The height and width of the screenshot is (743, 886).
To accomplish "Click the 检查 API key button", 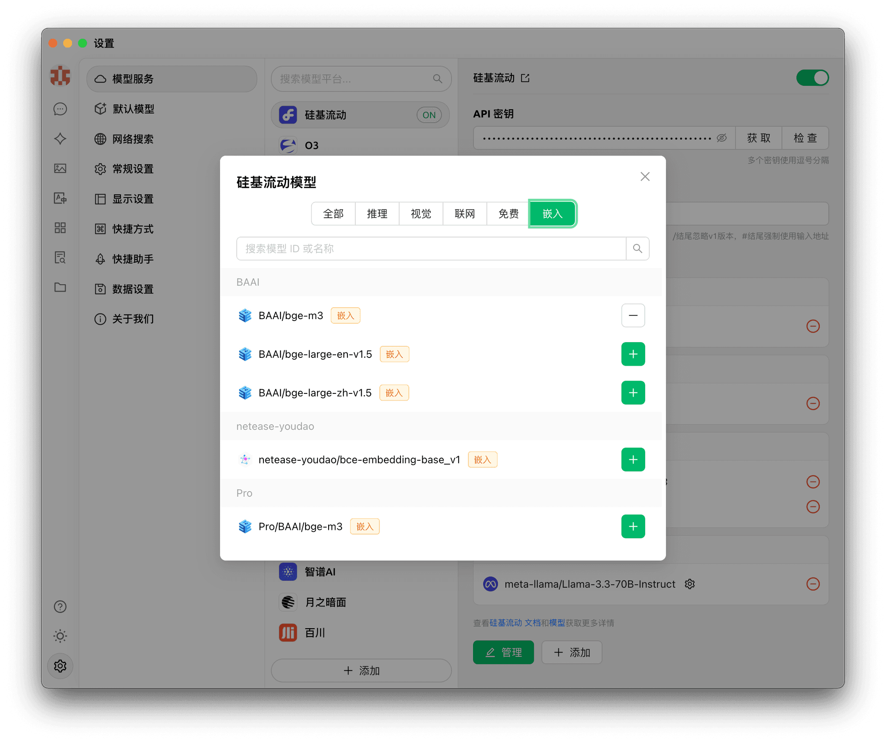I will point(805,138).
